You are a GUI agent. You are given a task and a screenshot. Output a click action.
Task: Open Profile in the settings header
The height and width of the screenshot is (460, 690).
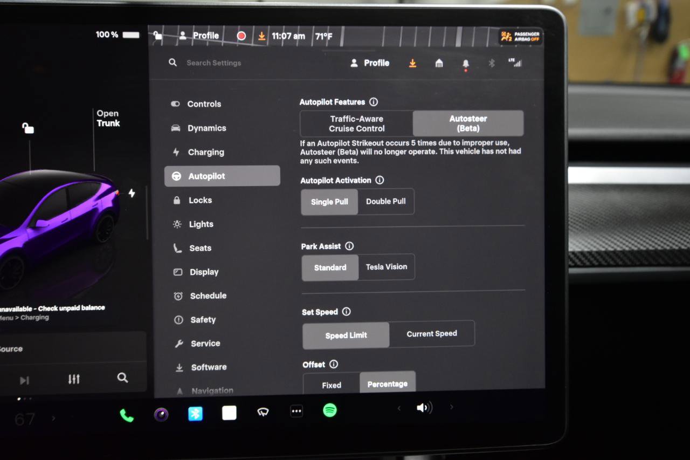pyautogui.click(x=370, y=63)
